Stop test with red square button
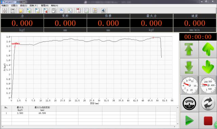This screenshot has width=217, height=129. (x=208, y=120)
